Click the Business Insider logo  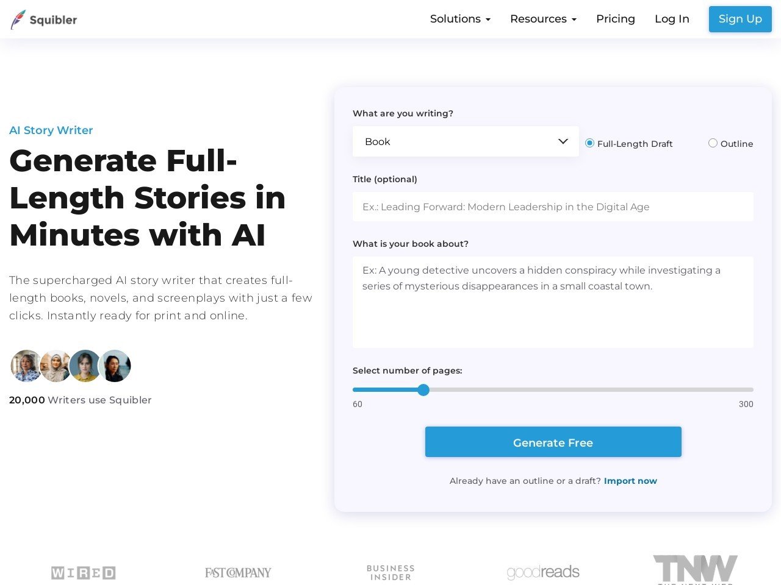(390, 573)
